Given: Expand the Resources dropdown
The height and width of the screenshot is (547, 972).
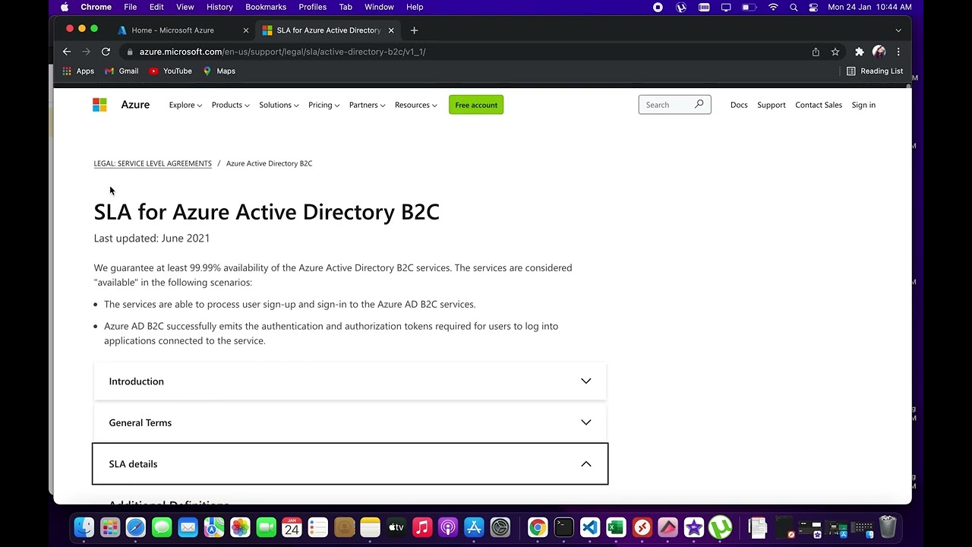Looking at the screenshot, I should 416,105.
